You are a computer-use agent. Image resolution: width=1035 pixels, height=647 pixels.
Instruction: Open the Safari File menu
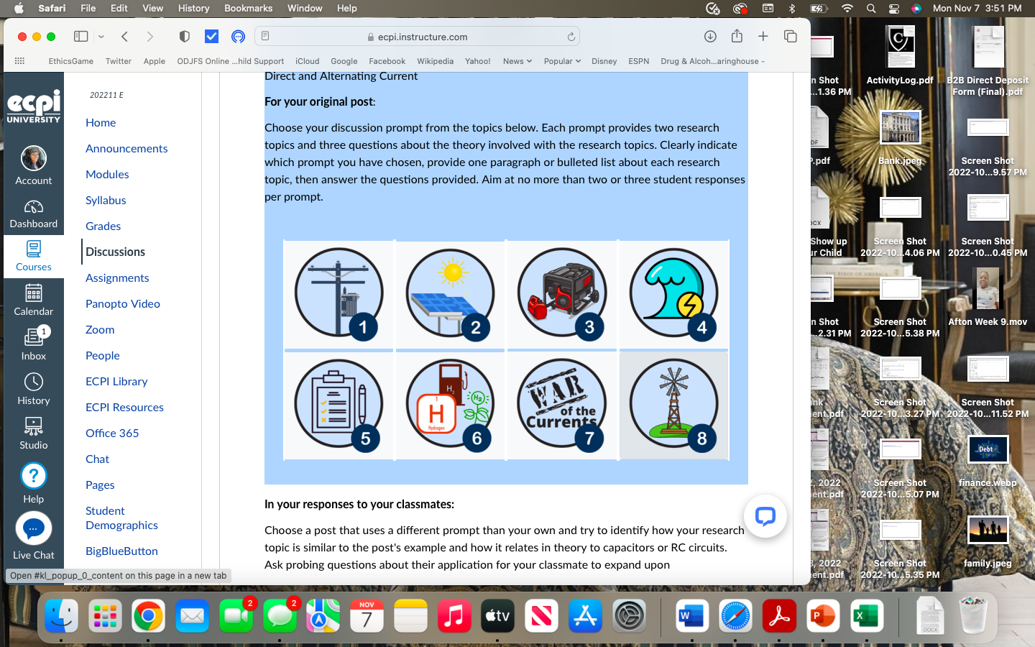coord(88,9)
